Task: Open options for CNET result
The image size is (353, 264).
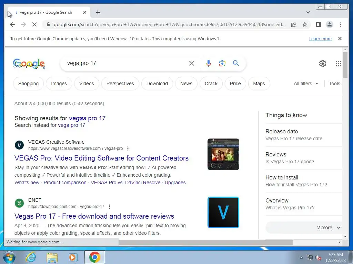Action: [109, 207]
